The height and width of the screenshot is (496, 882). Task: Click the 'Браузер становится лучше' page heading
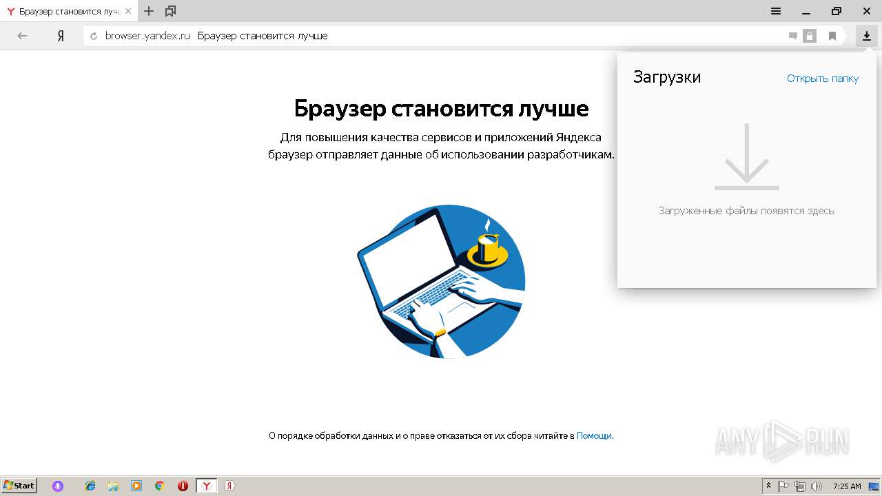coord(441,109)
